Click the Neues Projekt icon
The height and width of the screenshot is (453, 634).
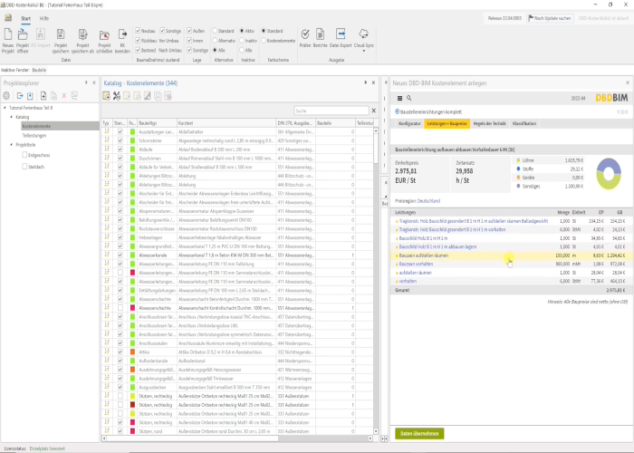tap(8, 35)
